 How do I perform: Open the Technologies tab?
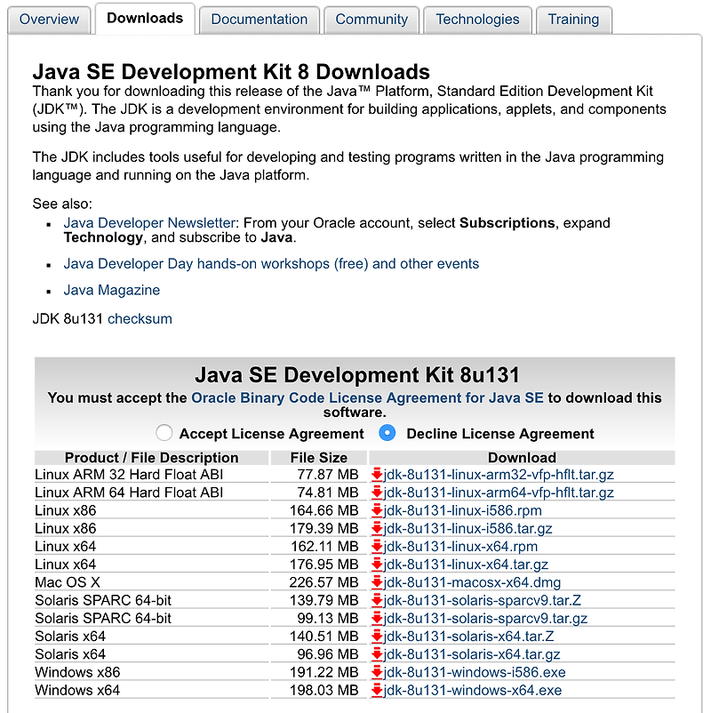(477, 19)
